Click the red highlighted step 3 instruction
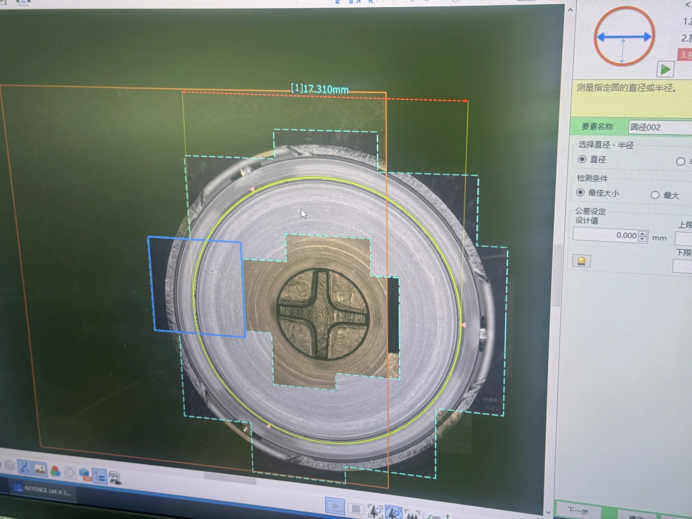 coord(684,55)
